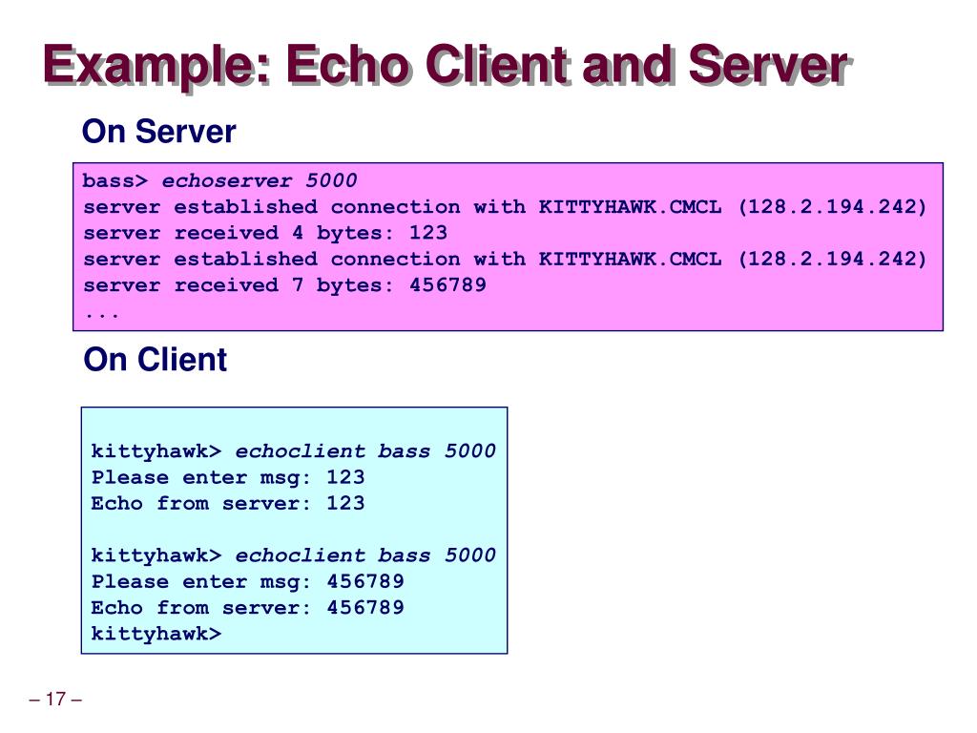Click "Please enter msg: 456789" line
Viewport: 977px width, 733px height.
(248, 581)
